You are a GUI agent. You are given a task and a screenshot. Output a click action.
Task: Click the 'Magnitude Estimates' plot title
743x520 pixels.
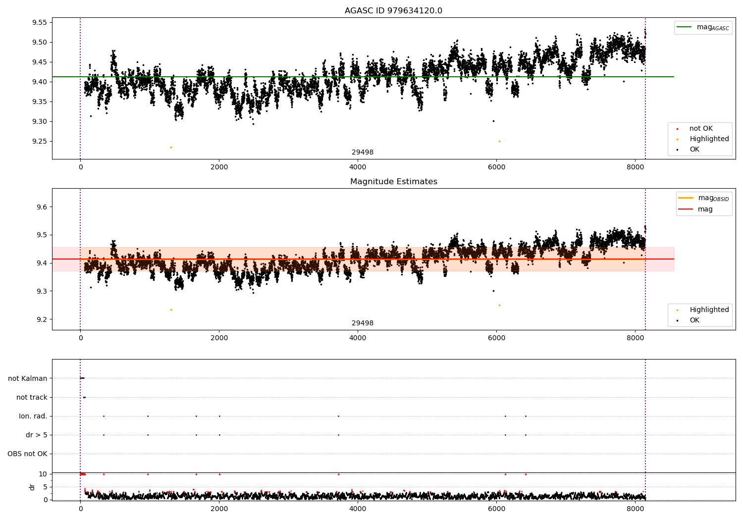point(393,182)
